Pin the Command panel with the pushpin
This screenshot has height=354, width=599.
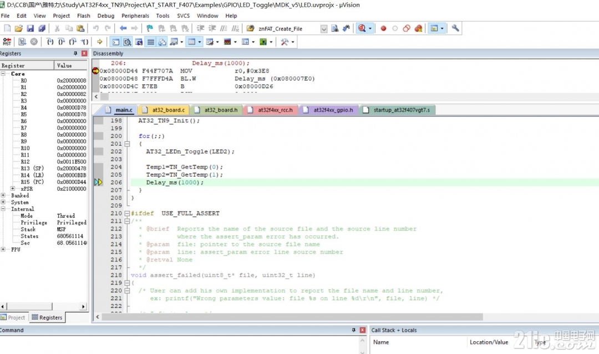click(353, 330)
